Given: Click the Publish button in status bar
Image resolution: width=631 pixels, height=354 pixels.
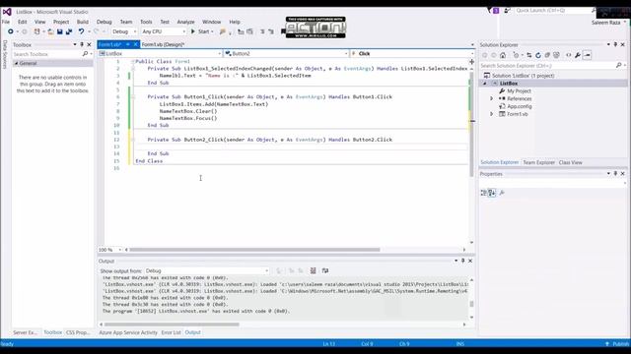Looking at the screenshot, I should pos(617,344).
